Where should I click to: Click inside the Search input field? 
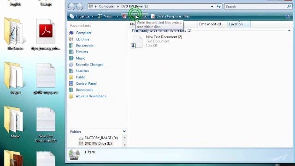(255, 6)
